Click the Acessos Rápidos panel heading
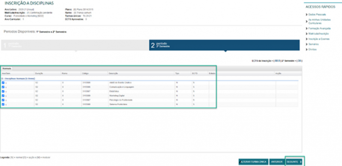The height and width of the screenshot is (166, 342). pos(321,7)
